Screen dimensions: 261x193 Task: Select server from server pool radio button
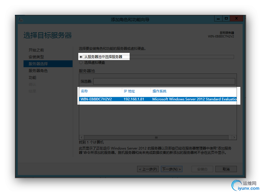[81, 57]
